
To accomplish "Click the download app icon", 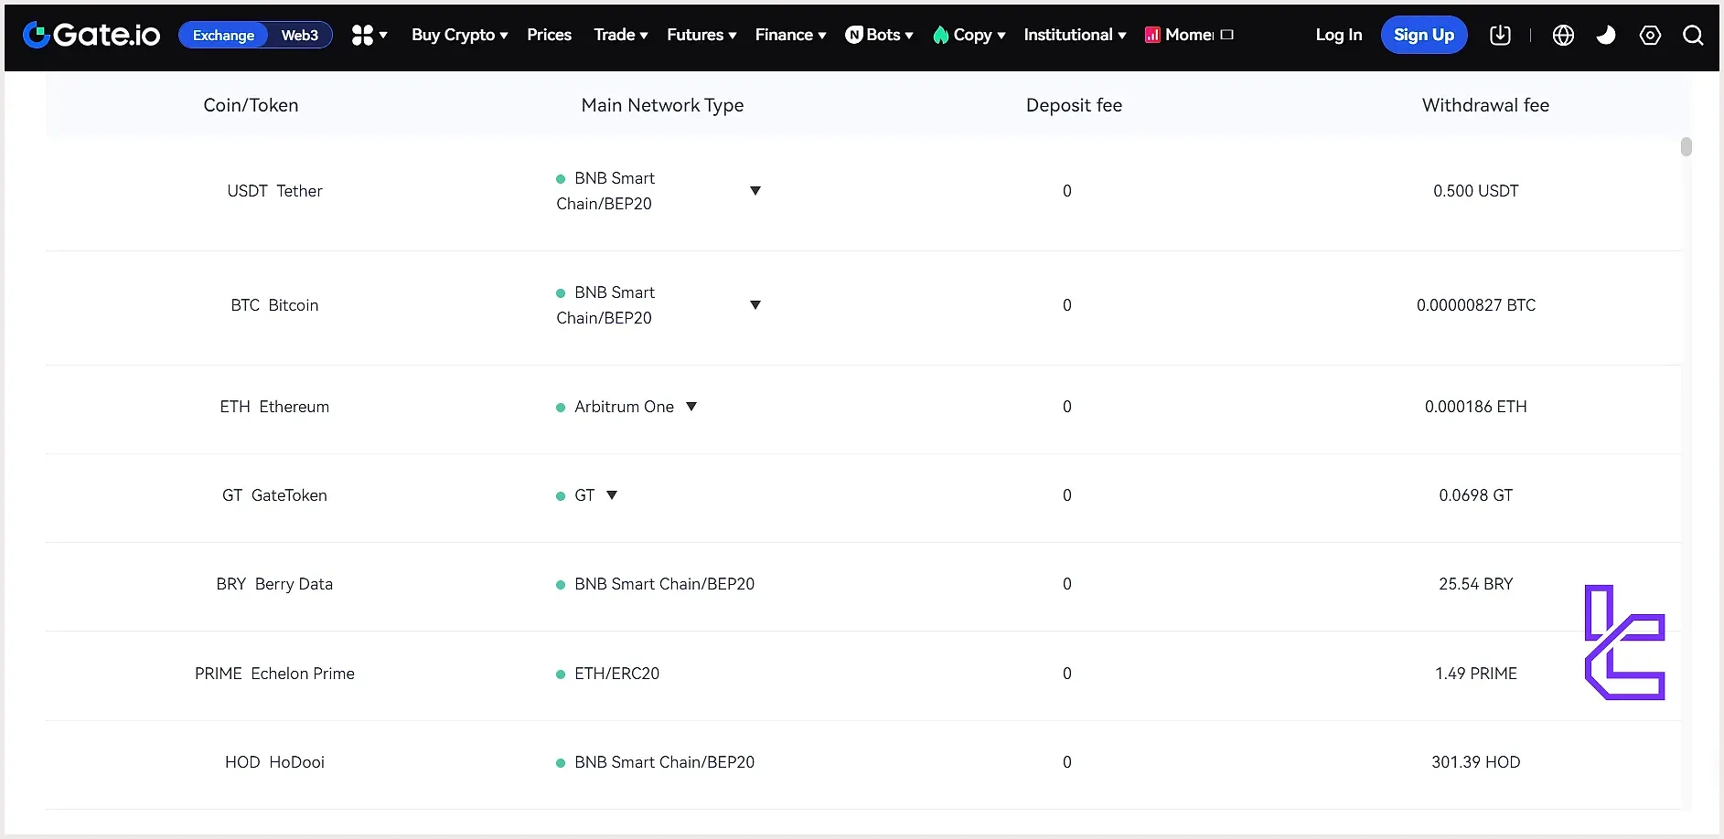I will tap(1500, 35).
